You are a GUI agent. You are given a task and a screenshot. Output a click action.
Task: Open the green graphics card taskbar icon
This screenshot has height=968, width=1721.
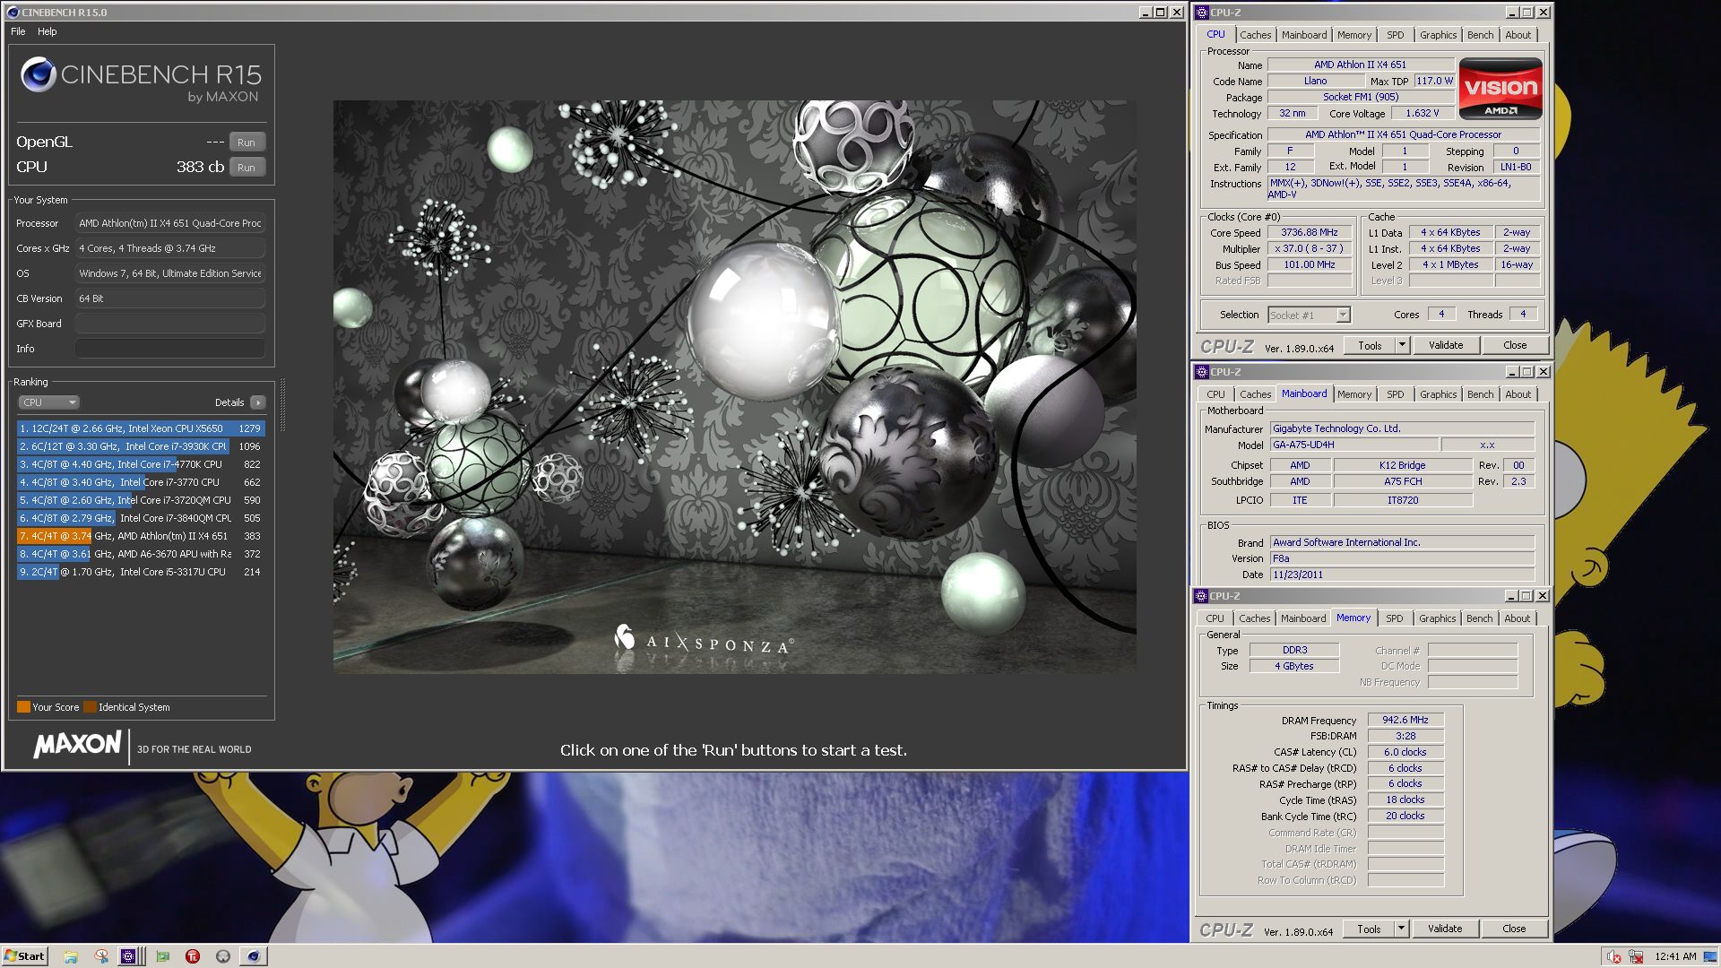pos(162,956)
